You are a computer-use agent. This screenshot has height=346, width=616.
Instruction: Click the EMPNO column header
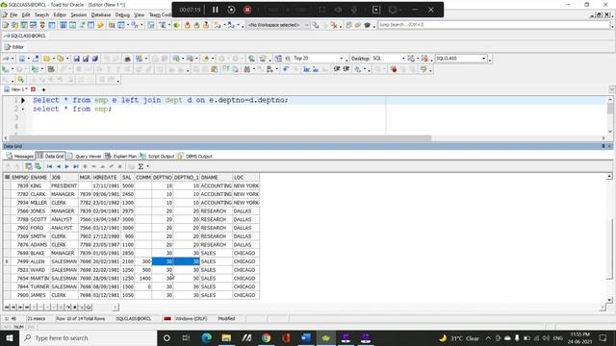[x=20, y=177]
